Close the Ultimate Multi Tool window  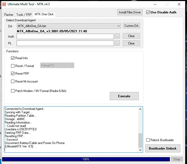[x=179, y=4]
